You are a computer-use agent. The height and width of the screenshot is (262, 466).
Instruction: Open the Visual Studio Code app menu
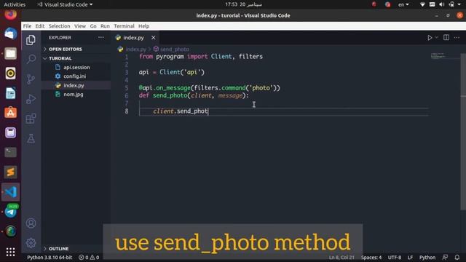click(x=65, y=4)
